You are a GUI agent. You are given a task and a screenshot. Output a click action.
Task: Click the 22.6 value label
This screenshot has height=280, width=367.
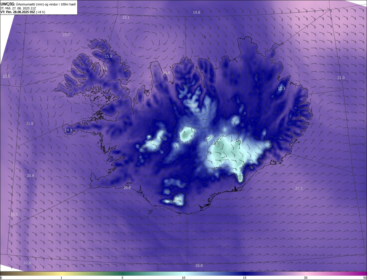click(27, 263)
